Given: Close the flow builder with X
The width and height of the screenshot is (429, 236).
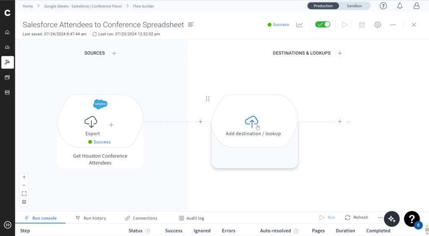Looking at the screenshot, I should [x=413, y=25].
